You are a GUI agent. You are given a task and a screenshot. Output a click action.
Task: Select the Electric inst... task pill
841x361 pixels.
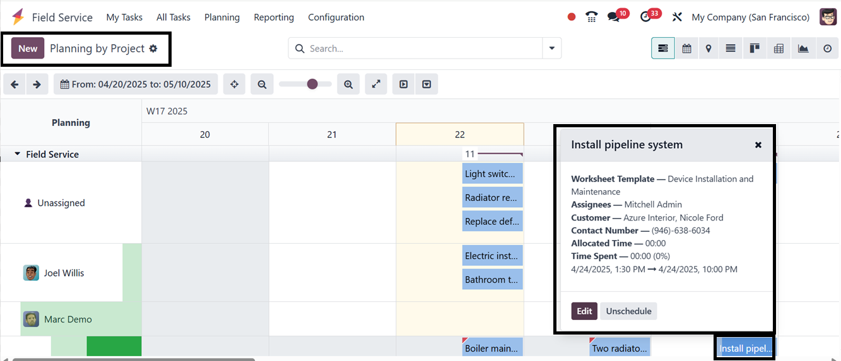point(493,256)
